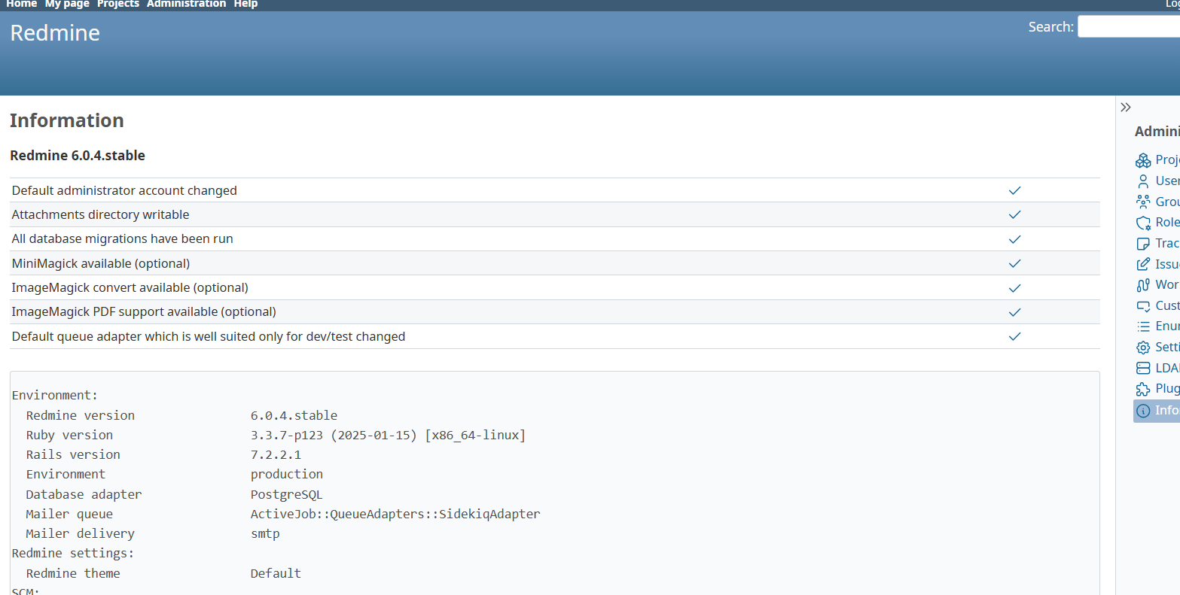This screenshot has width=1180, height=595.
Task: Open Projects in the top menu
Action: click(x=118, y=5)
